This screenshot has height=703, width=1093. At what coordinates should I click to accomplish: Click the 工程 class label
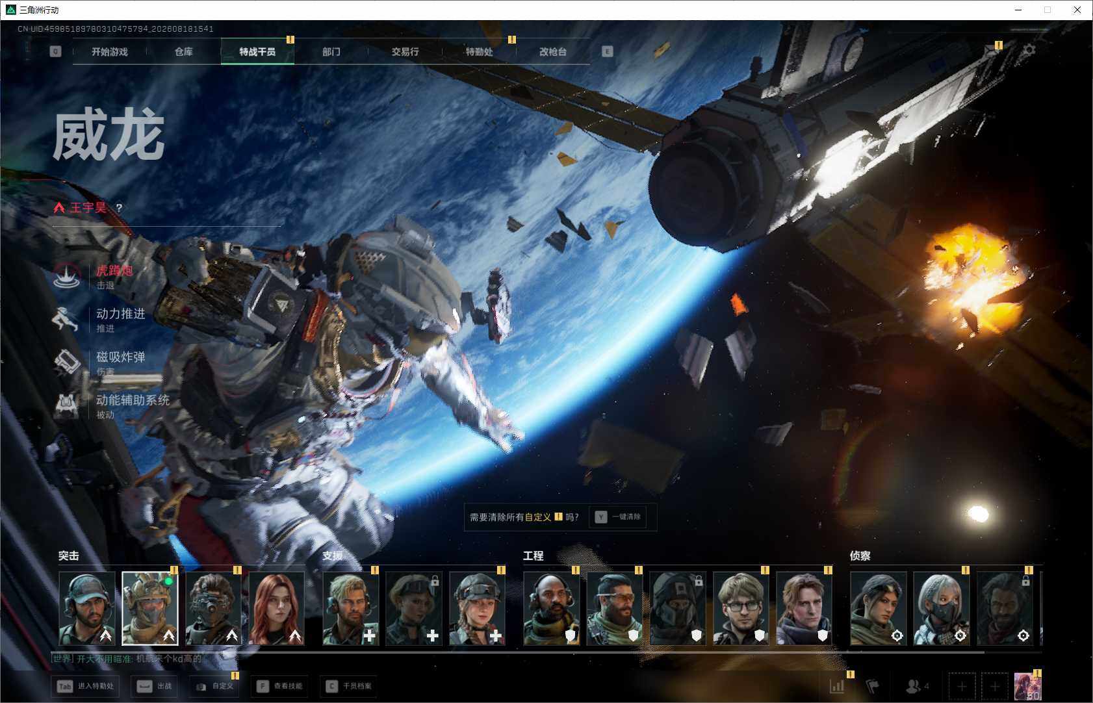[x=533, y=556]
